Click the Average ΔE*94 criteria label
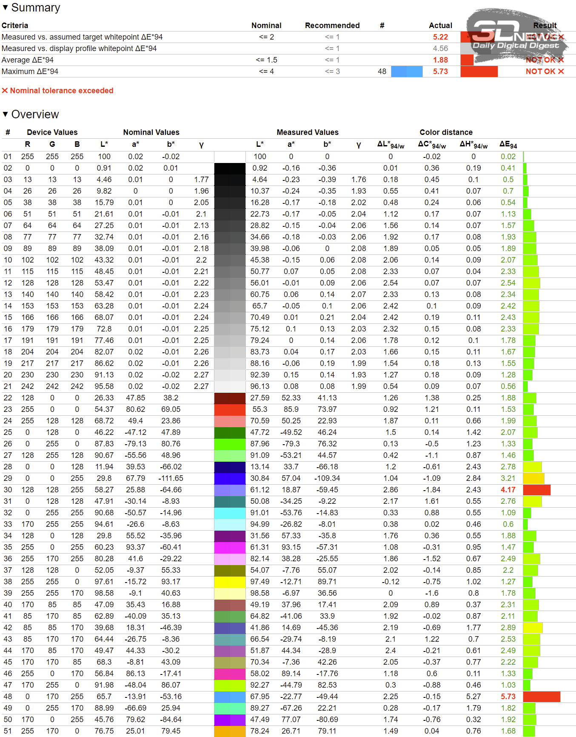 click(28, 60)
